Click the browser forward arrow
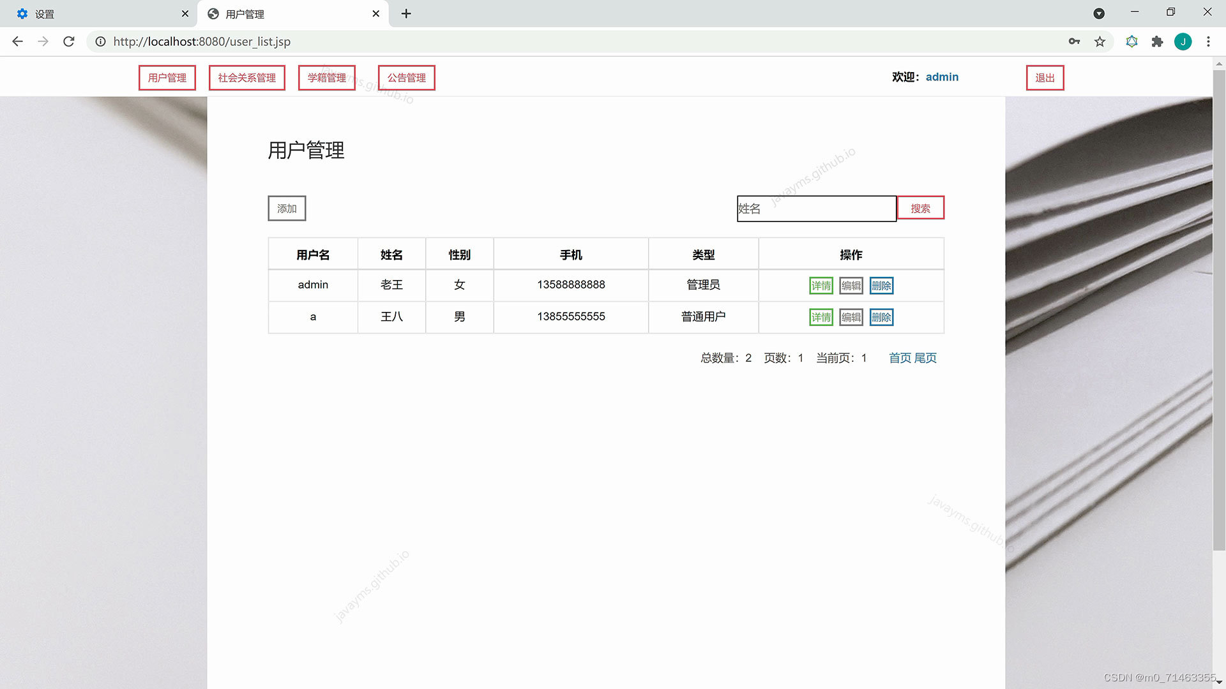This screenshot has width=1226, height=689. point(43,41)
